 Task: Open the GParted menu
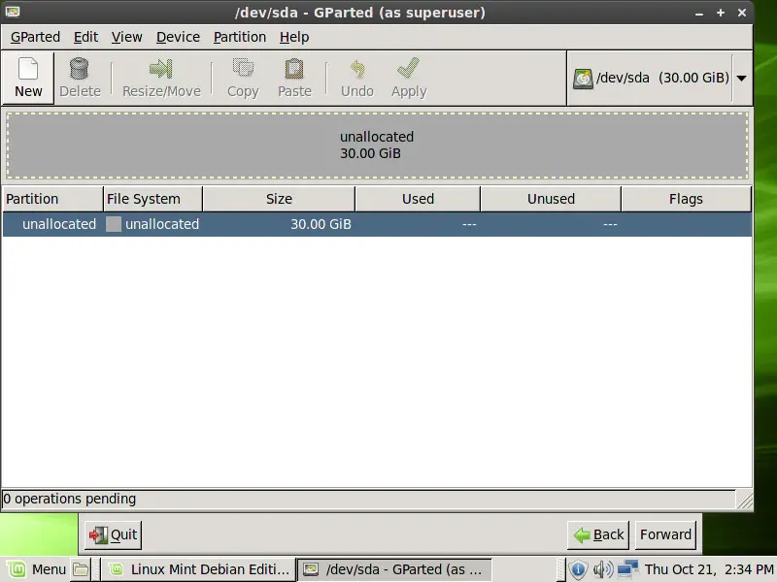(x=35, y=37)
